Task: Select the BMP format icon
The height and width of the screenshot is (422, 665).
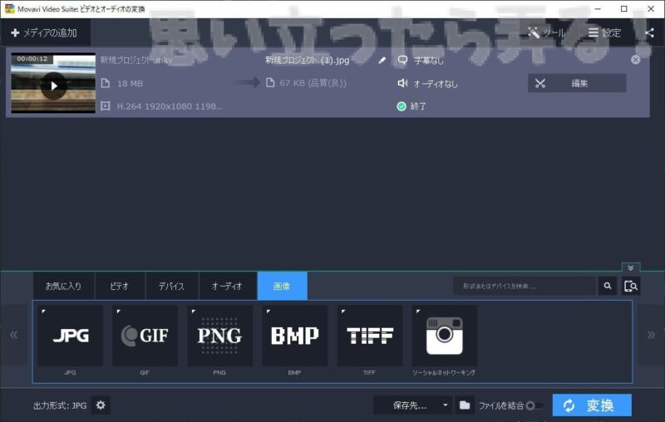Action: pyautogui.click(x=295, y=336)
